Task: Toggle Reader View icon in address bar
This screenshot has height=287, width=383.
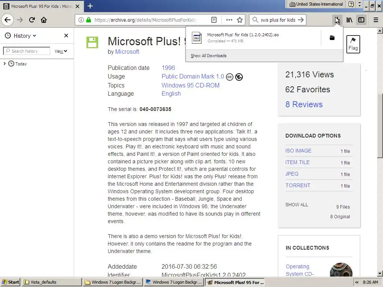Action: point(214,20)
